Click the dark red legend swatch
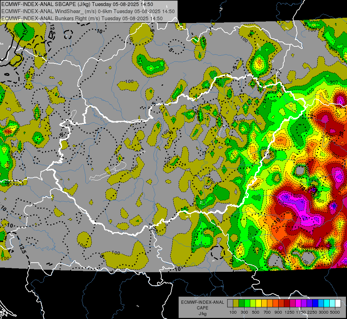 [x=287, y=303]
